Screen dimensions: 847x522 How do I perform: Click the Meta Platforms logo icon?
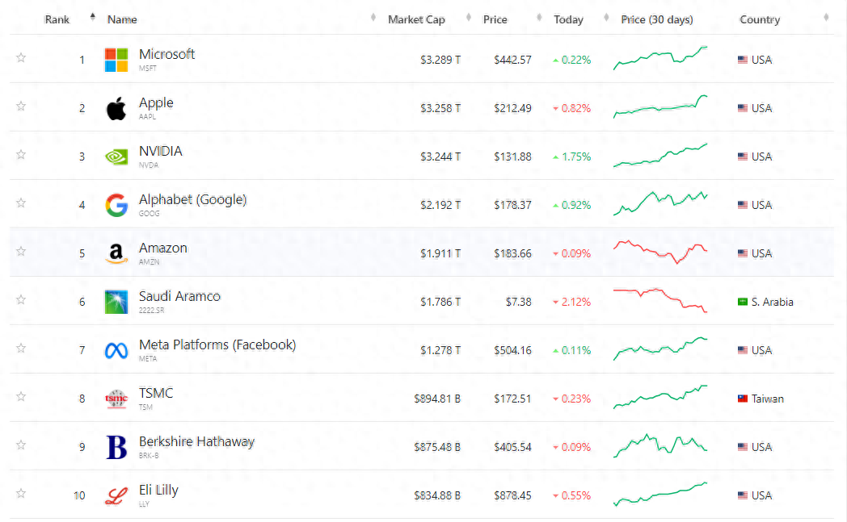point(116,350)
